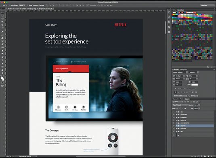
Task: Select the Blur tool
Action: pos(2,51)
